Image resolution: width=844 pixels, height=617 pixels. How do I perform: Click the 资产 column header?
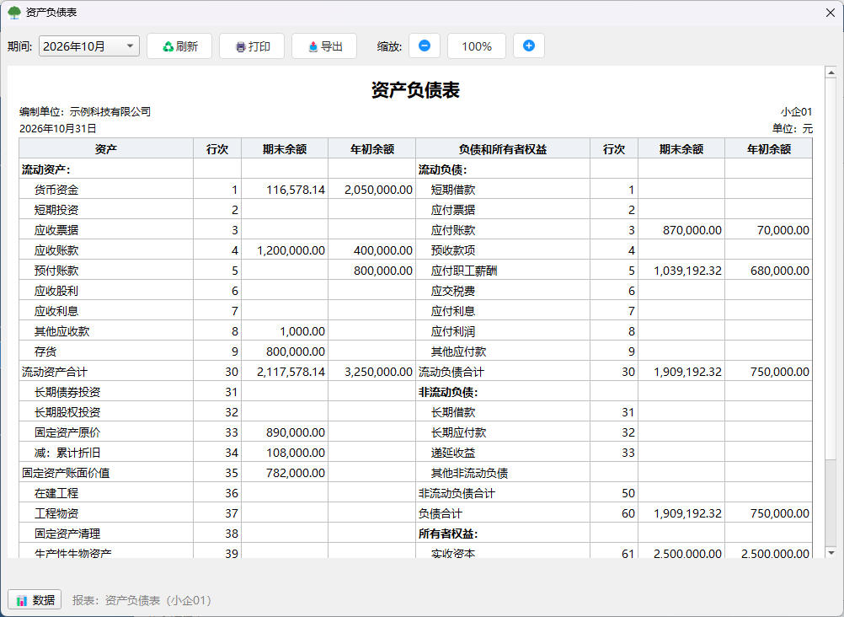(x=106, y=149)
